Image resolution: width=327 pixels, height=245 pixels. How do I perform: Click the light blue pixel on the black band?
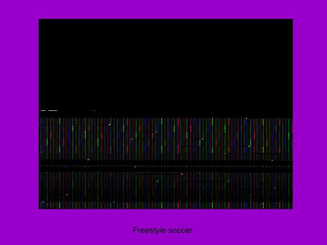[88, 160]
